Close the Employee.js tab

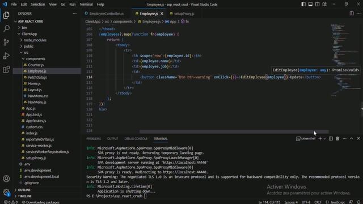[162, 14]
